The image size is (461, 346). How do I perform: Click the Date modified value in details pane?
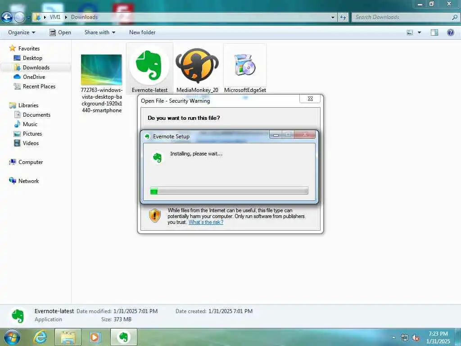pyautogui.click(x=135, y=311)
